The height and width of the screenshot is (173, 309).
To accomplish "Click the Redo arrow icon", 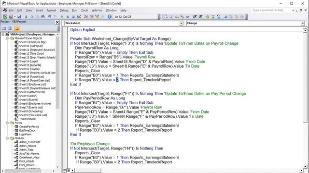I will (x=55, y=17).
